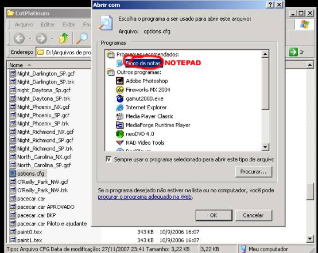Open the Arquivo menu

[x=24, y=25]
